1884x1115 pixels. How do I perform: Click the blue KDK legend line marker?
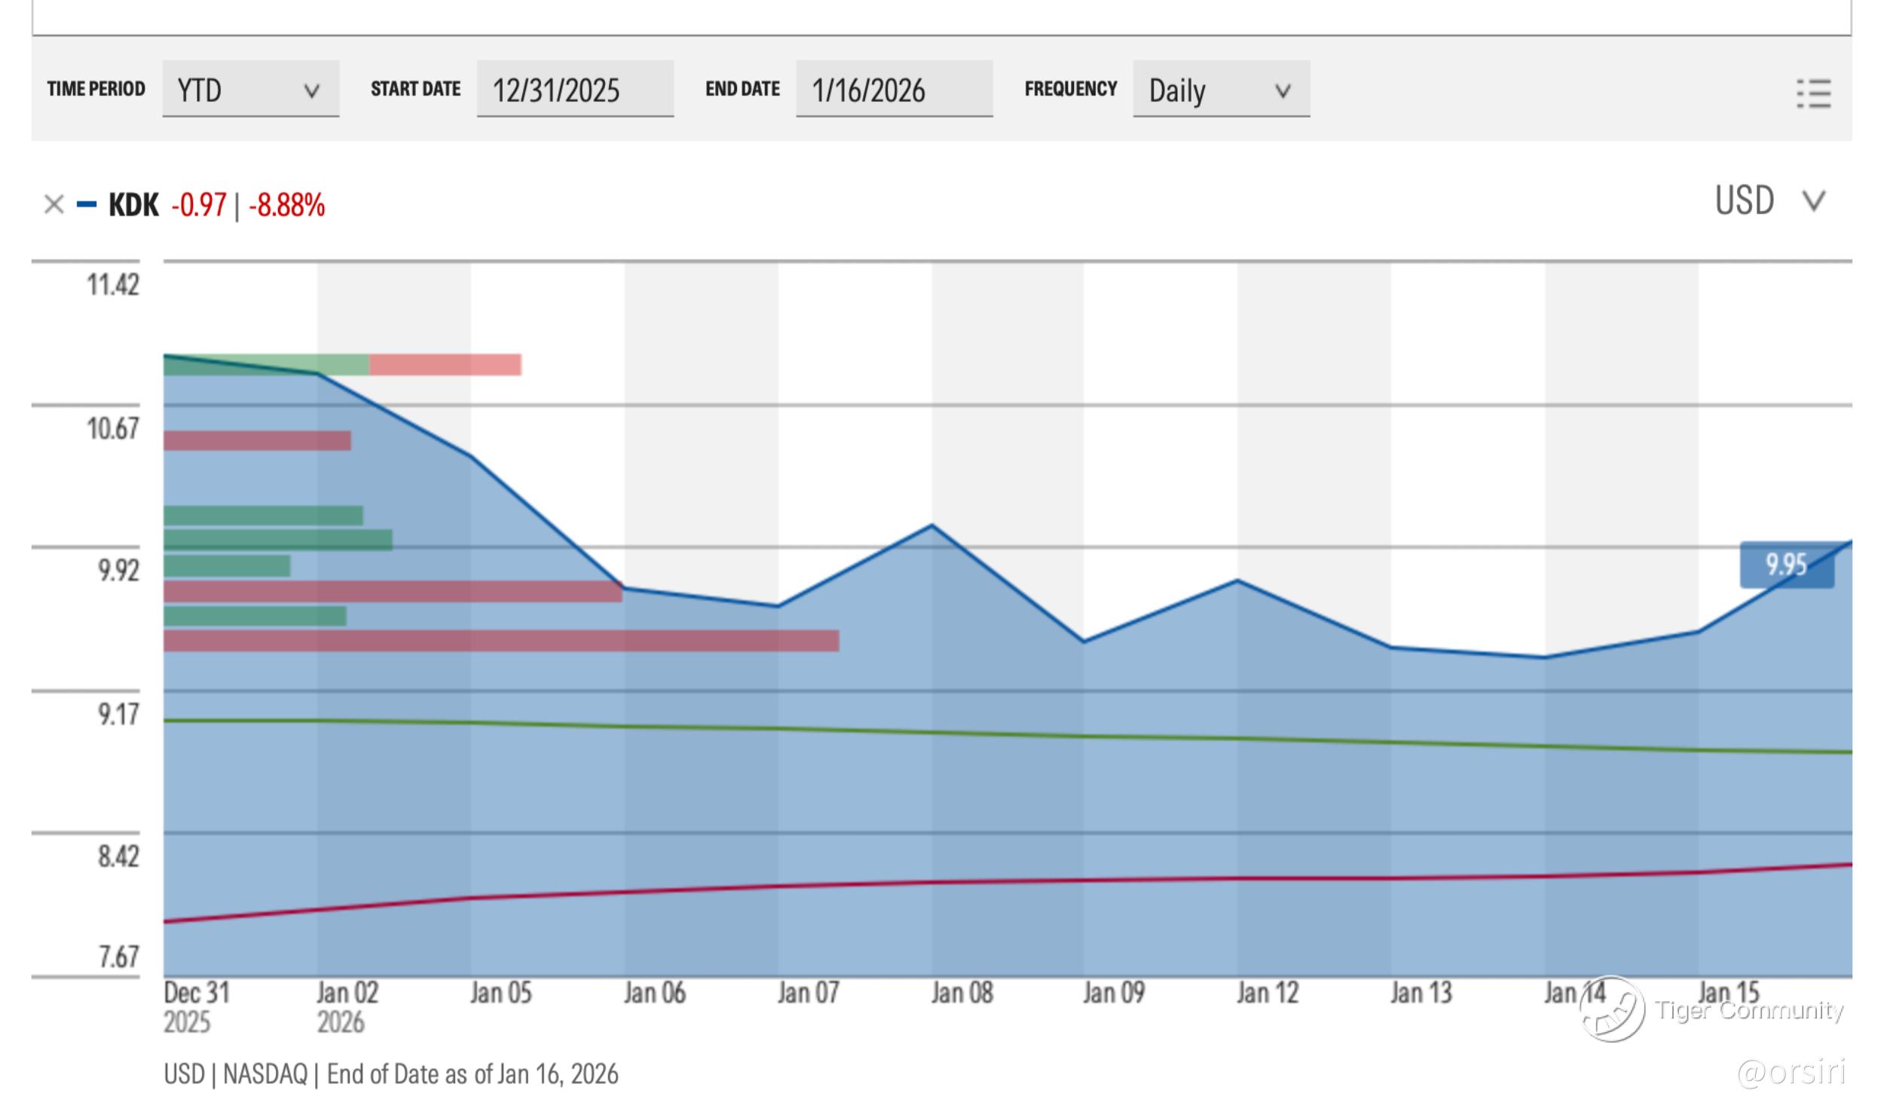tap(87, 204)
